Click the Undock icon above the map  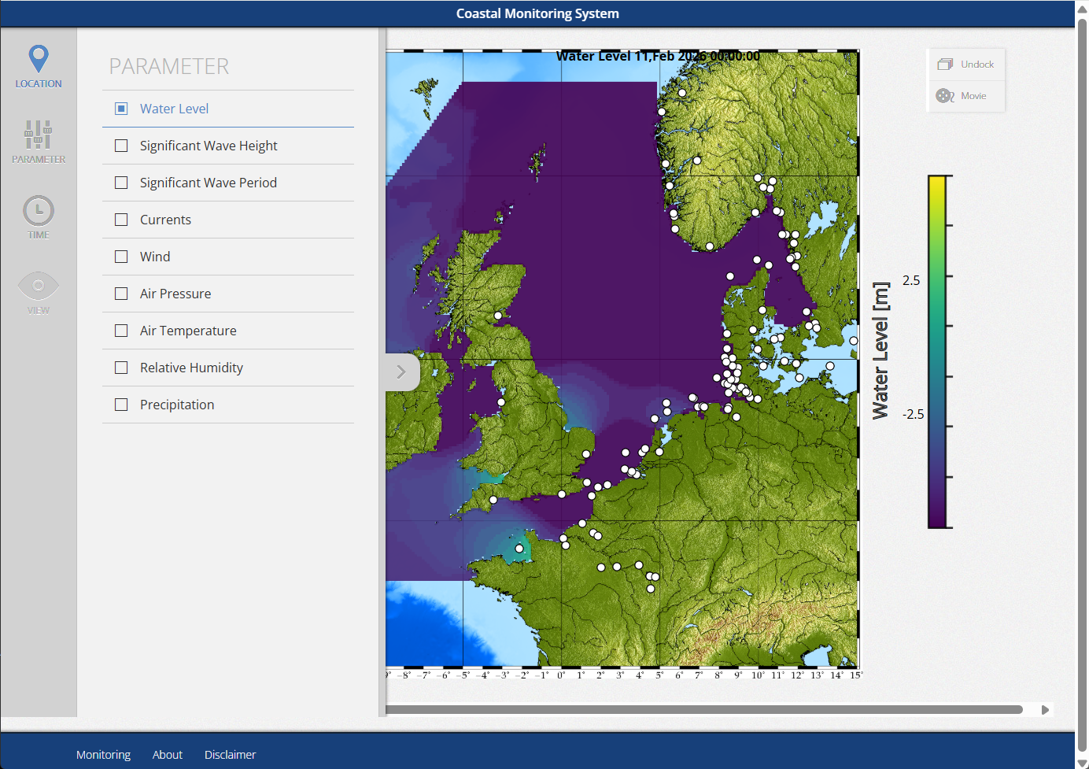[x=966, y=64]
